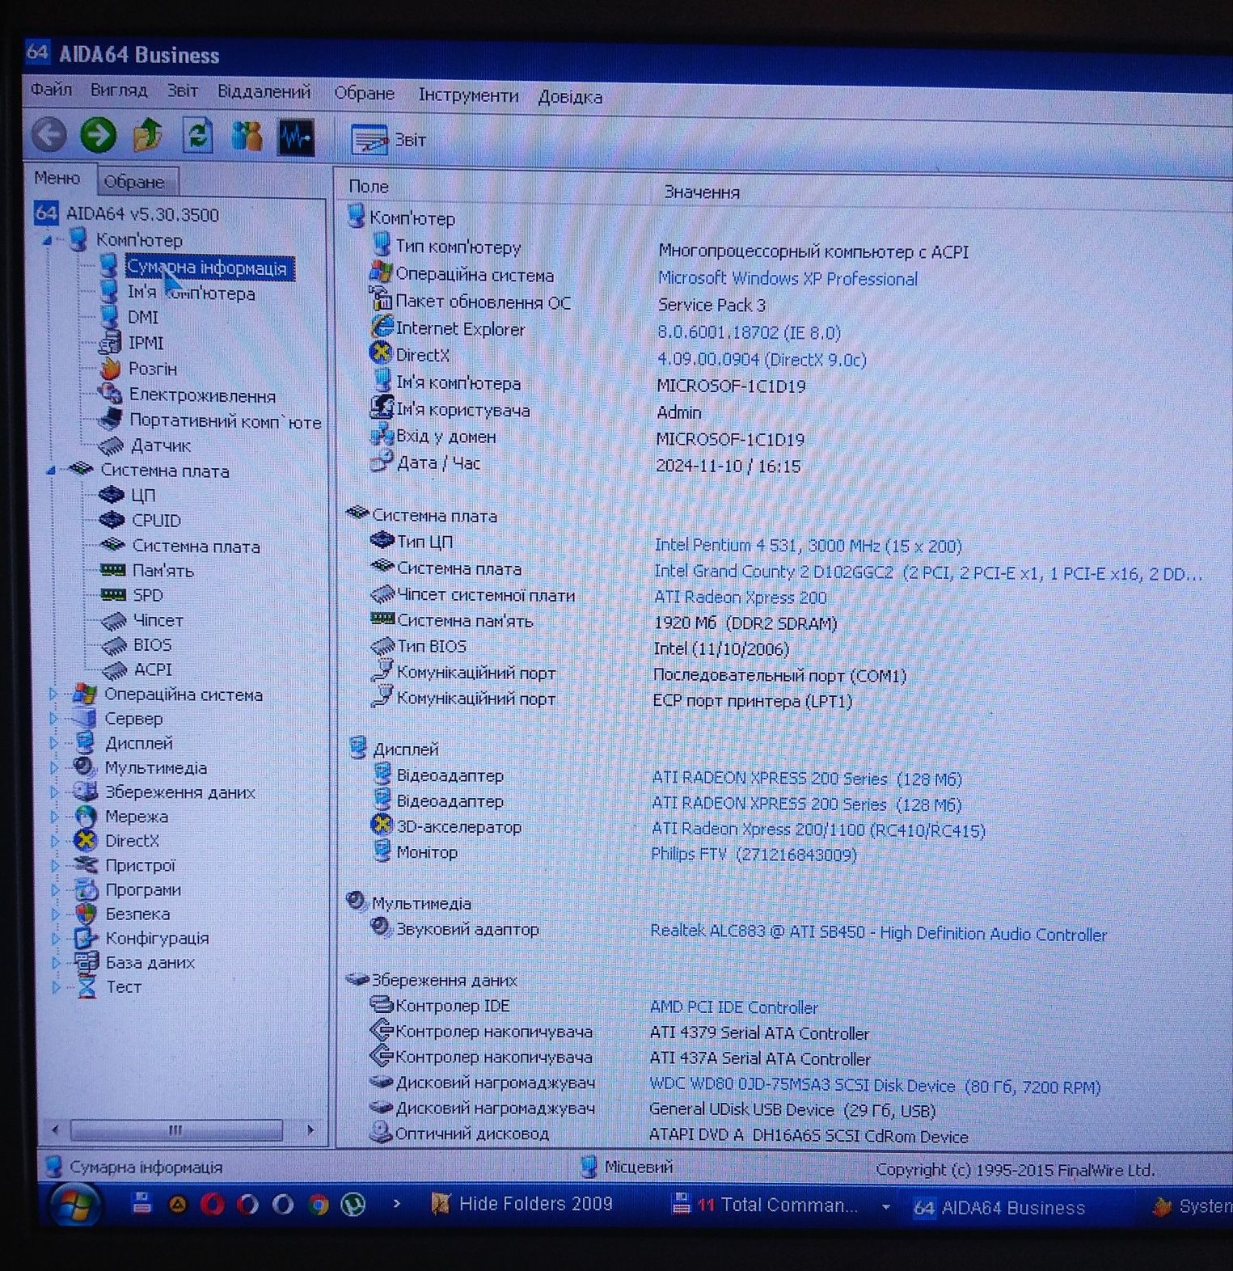
Task: Open the Файл menu
Action: point(52,89)
